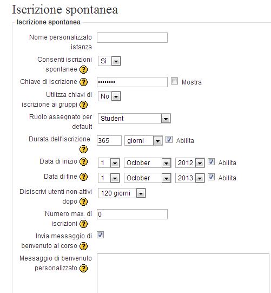Tick the Mostra checkbox for the key
The height and width of the screenshot is (293, 271).
[x=174, y=81]
